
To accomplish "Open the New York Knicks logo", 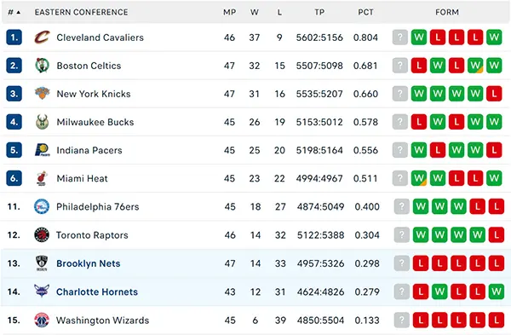I will click(x=42, y=94).
